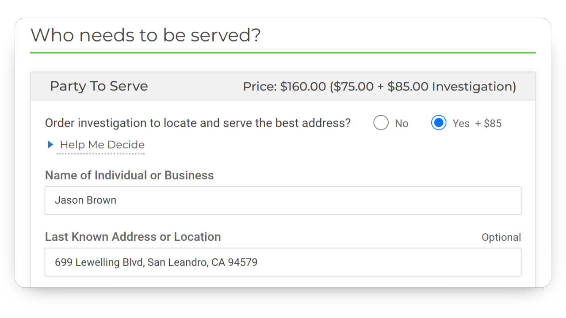Viewport: 566px width, 318px height.
Task: Select the Yes investigation radio button
Action: click(439, 123)
